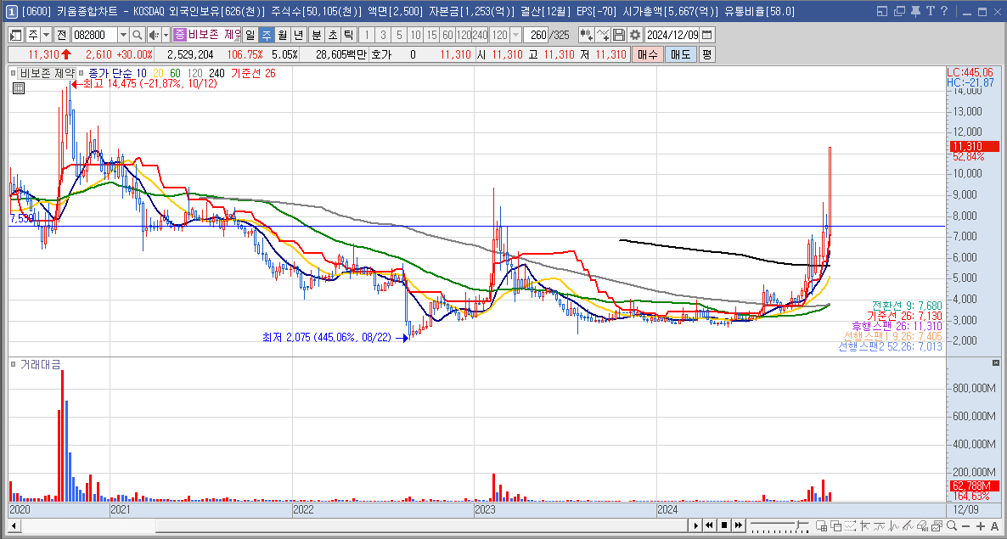Select yearly period 년 button
Image resolution: width=1007 pixels, height=539 pixels.
(299, 36)
